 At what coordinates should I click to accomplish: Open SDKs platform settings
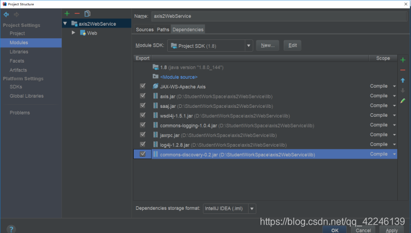pos(15,86)
